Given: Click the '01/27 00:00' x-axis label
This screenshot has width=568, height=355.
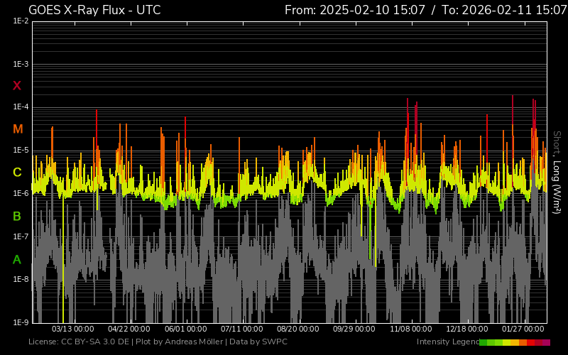Looking at the screenshot, I should click(523, 329).
